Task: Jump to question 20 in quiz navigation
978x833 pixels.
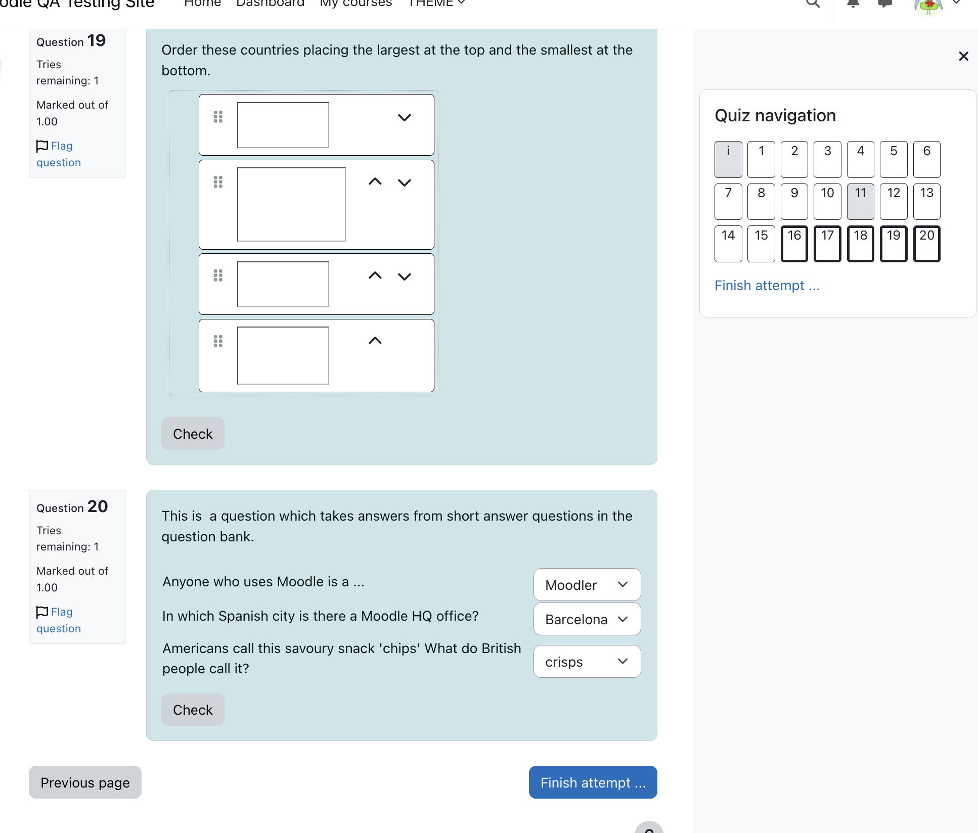Action: pos(927,244)
